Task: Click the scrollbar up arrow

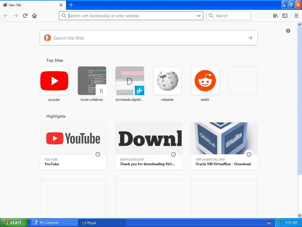Action: [299, 24]
